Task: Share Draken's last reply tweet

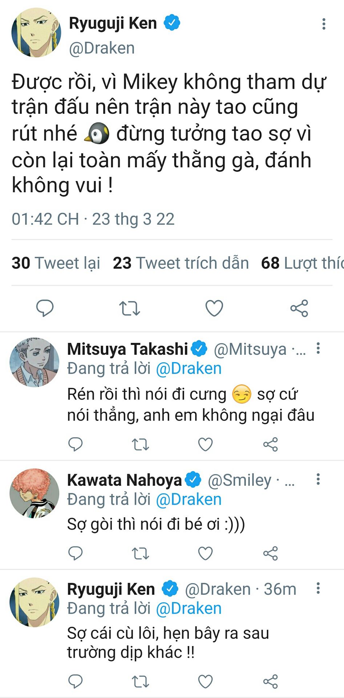Action: pyautogui.click(x=270, y=681)
